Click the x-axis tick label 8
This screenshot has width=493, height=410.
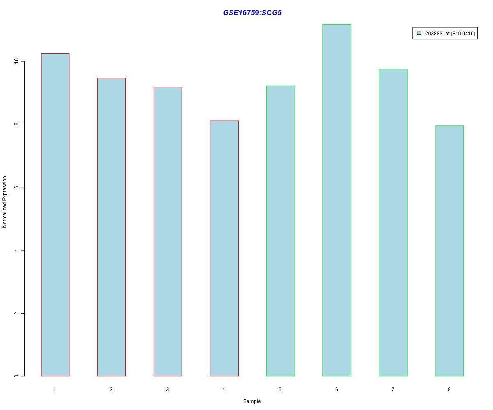(449, 389)
